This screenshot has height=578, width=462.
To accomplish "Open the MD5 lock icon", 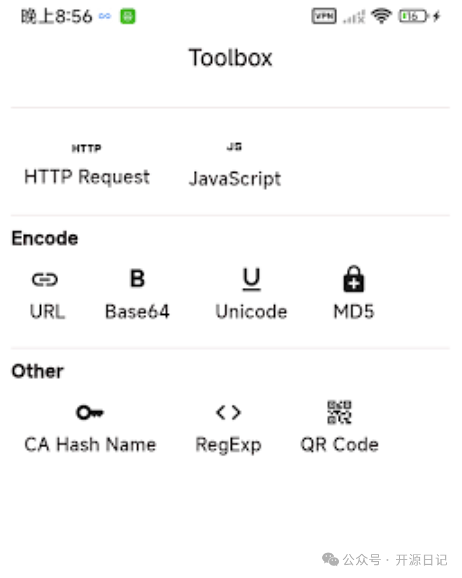I will [353, 279].
